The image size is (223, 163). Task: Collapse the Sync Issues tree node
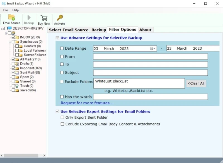10,42
